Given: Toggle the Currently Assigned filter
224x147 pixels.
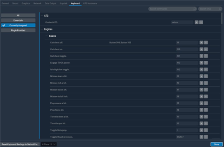Looking at the screenshot, I should [x=18, y=26].
